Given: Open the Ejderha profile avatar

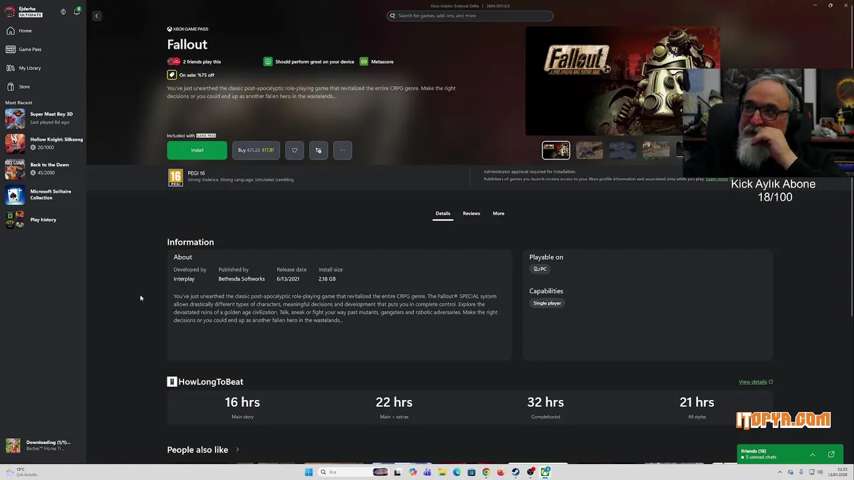Looking at the screenshot, I should 10,11.
